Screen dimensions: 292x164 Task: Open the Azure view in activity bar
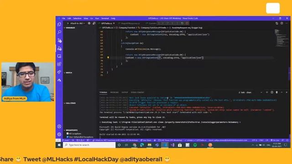[x=59, y=80]
